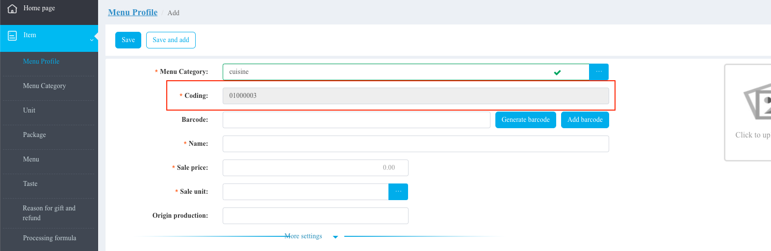
Task: Follow the Menu Profile breadcrumb link
Action: pyautogui.click(x=132, y=12)
